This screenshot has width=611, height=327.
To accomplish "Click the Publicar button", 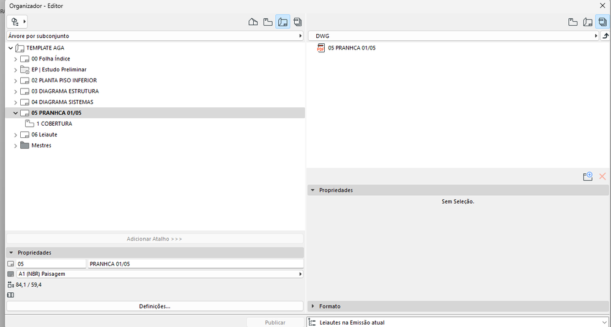I will [275, 322].
